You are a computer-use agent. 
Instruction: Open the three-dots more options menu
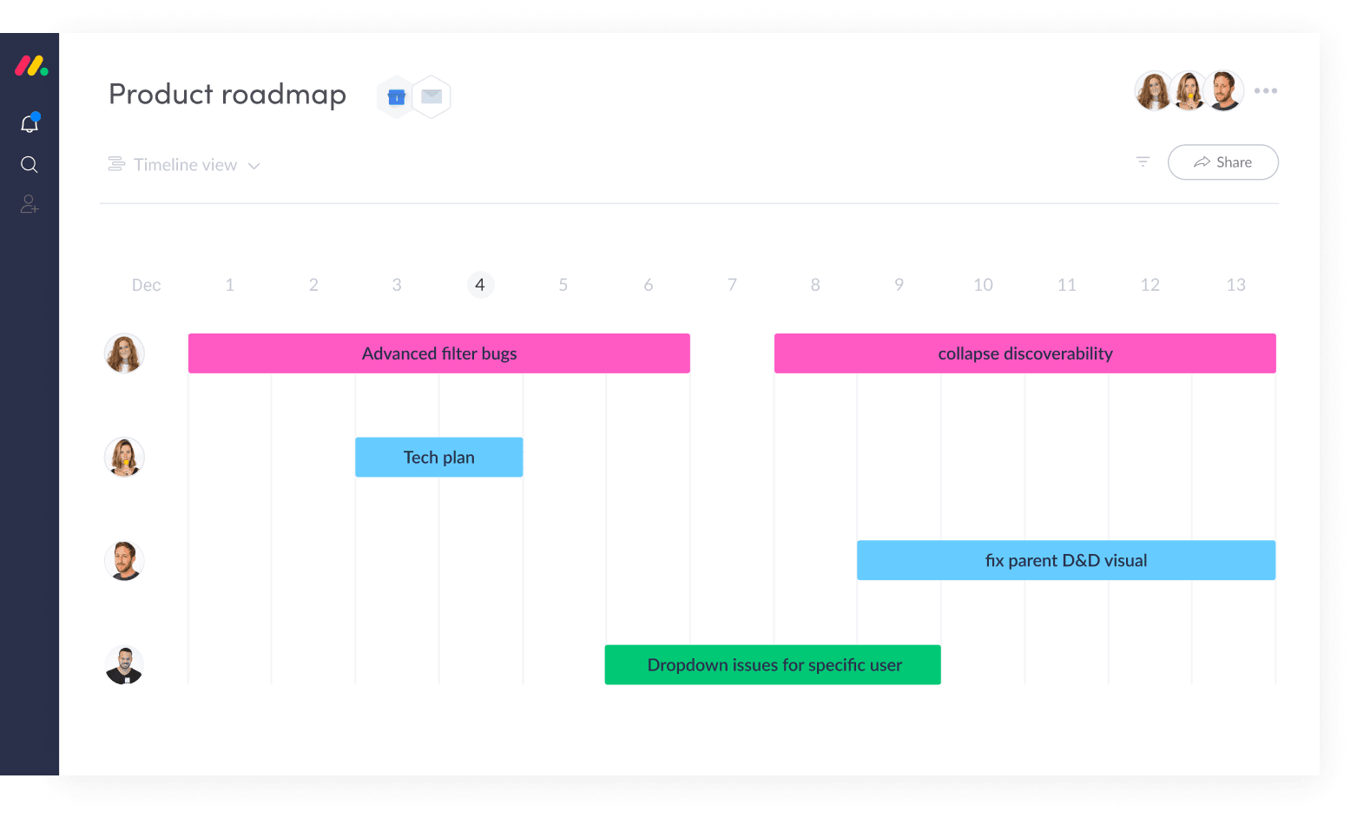point(1265,90)
